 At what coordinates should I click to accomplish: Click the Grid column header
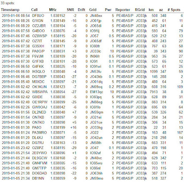point(92,10)
